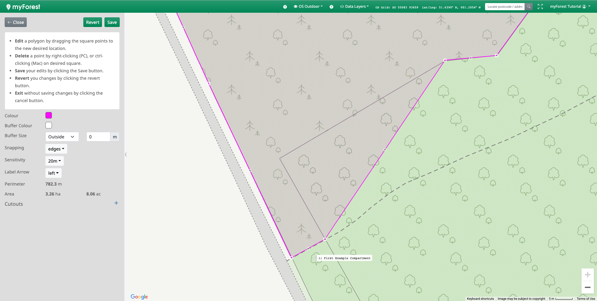Add a cutout with plus icon
The width and height of the screenshot is (597, 301).
[116, 203]
